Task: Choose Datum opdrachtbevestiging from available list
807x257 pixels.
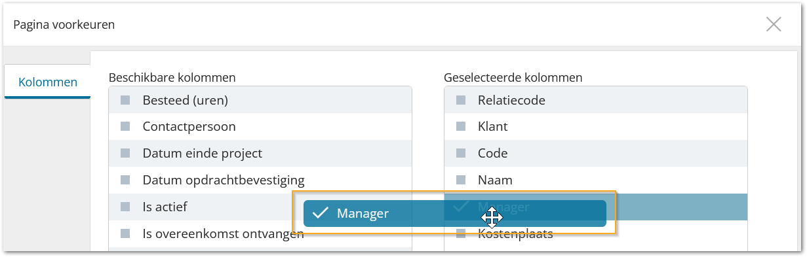Action: (260, 180)
